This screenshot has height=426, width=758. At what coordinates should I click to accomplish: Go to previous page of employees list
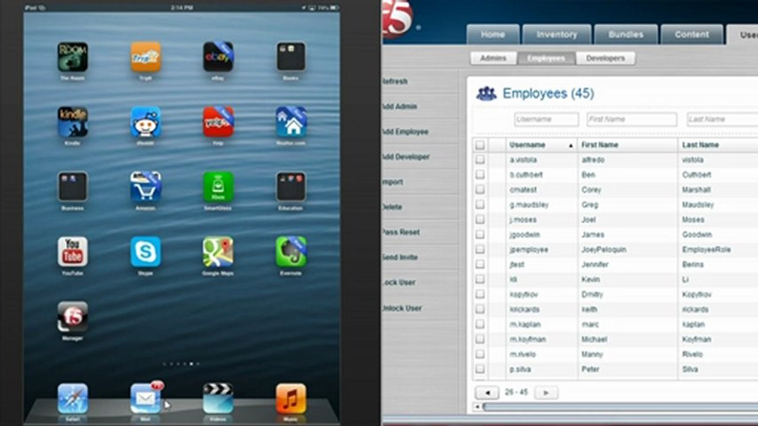487,392
